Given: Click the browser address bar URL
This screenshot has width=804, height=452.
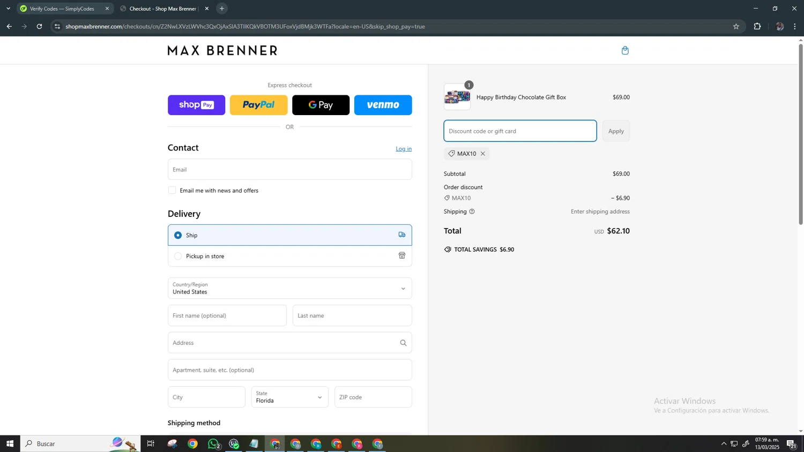Looking at the screenshot, I should (x=245, y=26).
